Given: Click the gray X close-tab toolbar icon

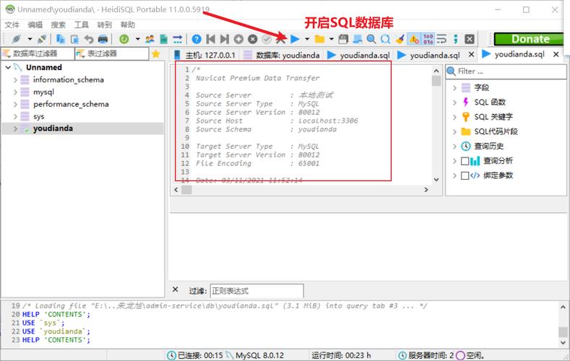Looking at the screenshot, I should pyautogui.click(x=470, y=39).
